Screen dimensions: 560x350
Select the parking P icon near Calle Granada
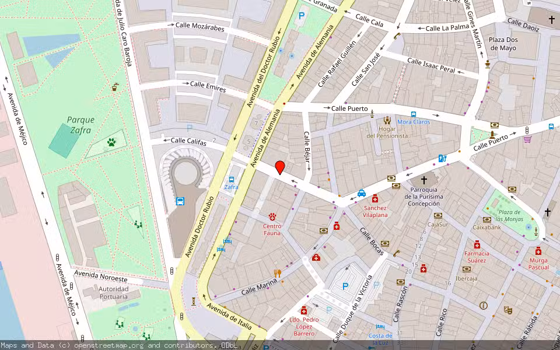tap(300, 16)
